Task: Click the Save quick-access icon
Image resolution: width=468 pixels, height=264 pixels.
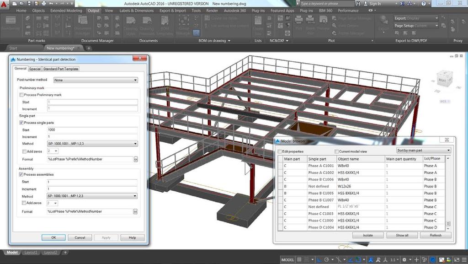Action: click(x=29, y=3)
